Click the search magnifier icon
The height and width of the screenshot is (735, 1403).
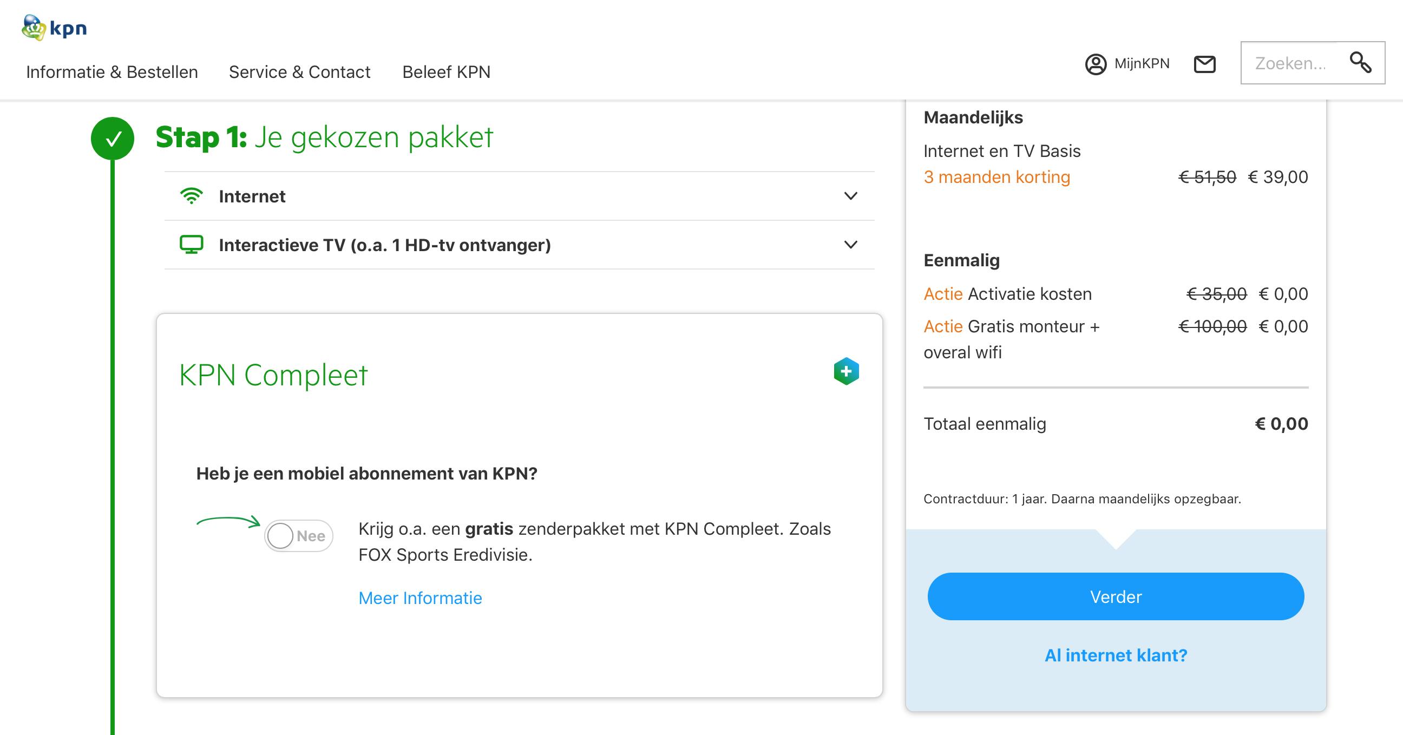1360,63
